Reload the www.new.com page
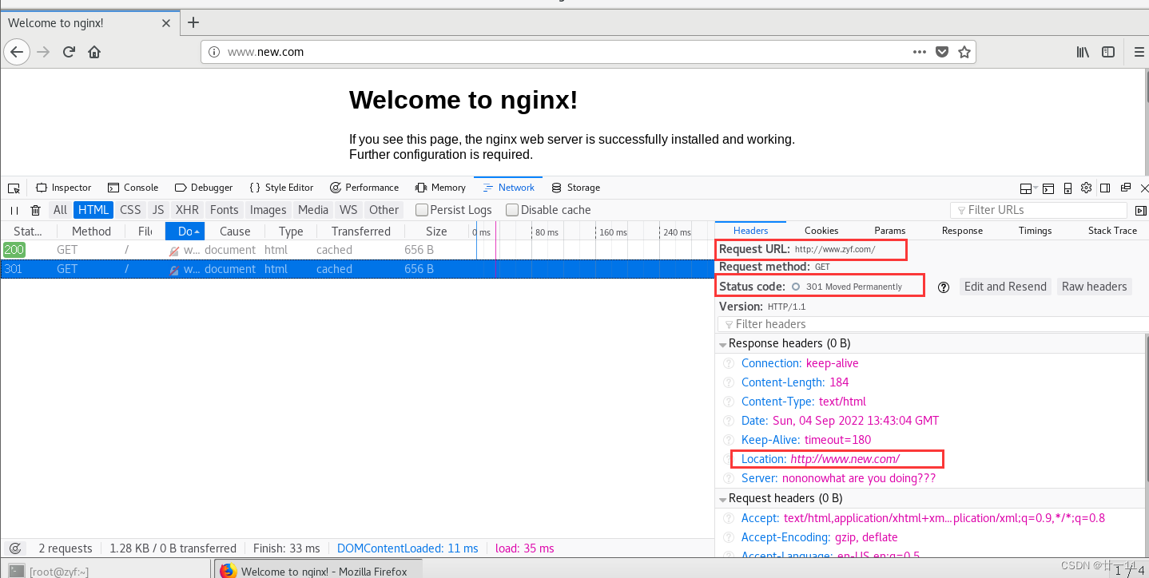 (69, 52)
